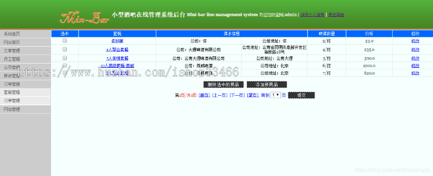Open 10人高级套餐-百威 link
The width and height of the screenshot is (433, 176).
pos(117,66)
